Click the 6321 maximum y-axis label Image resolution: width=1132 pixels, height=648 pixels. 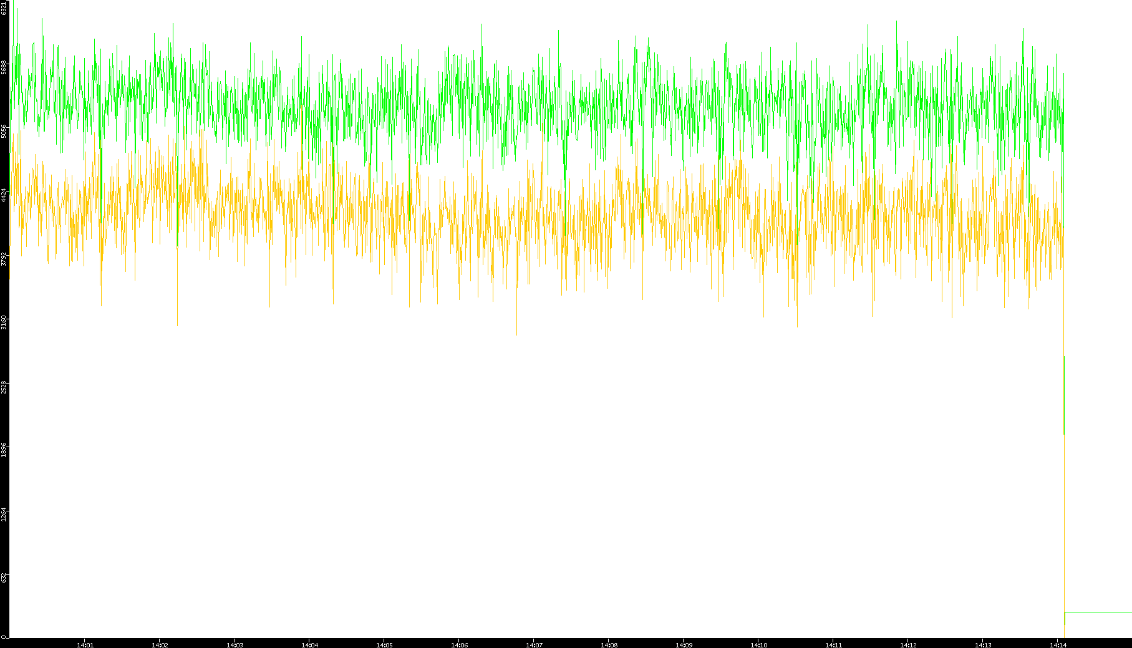[x=4, y=8]
